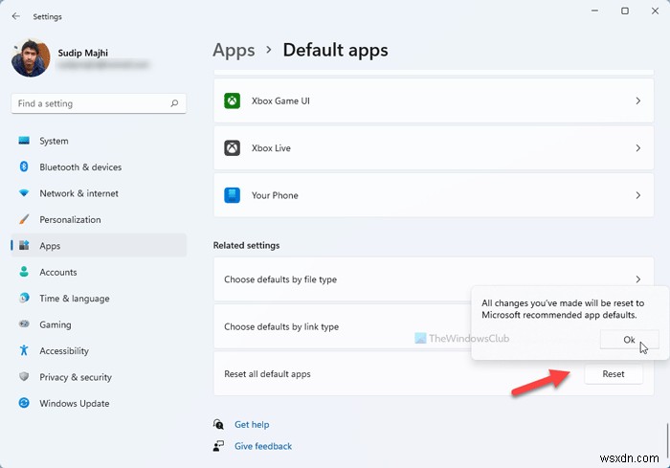The height and width of the screenshot is (468, 670).
Task: Select Privacy & security in the sidebar
Action: [x=76, y=377]
